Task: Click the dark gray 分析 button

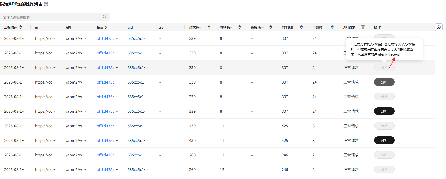Action: (x=384, y=82)
